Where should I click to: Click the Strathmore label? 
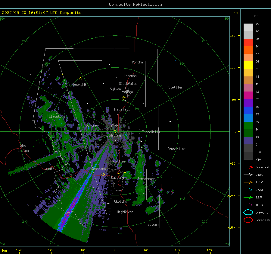146,179
